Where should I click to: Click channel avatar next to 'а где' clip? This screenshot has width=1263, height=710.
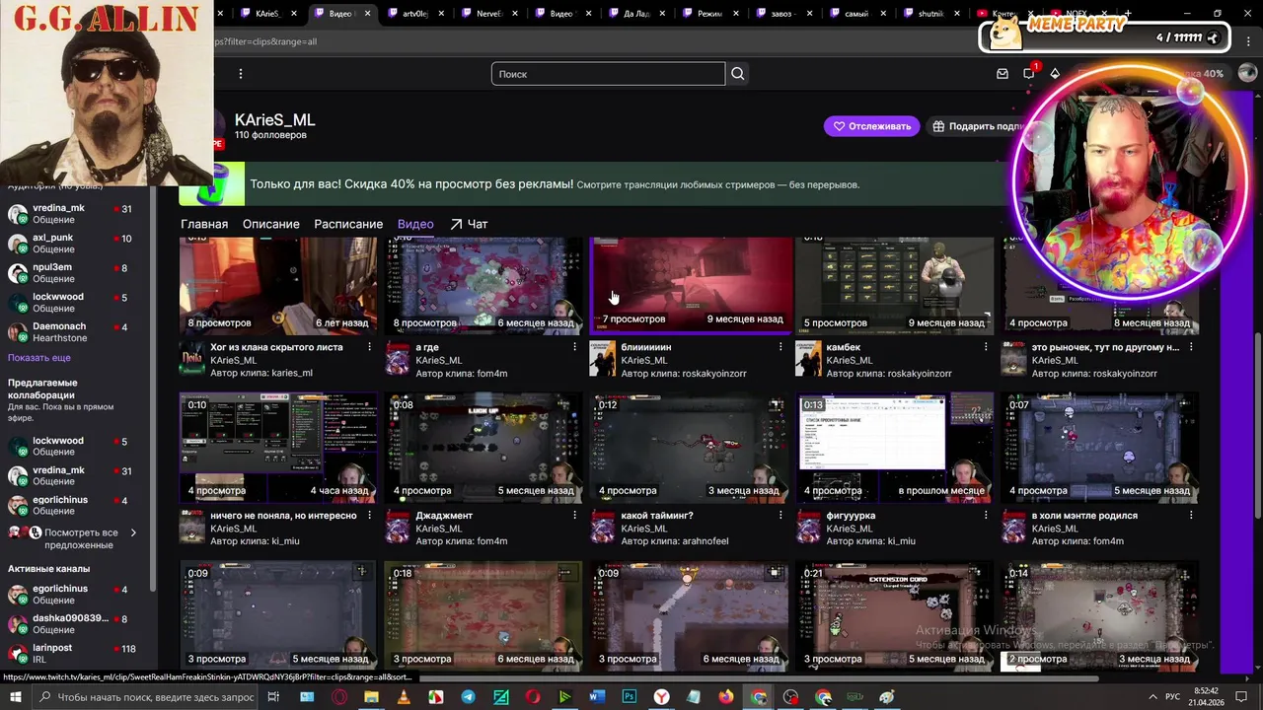click(x=398, y=360)
